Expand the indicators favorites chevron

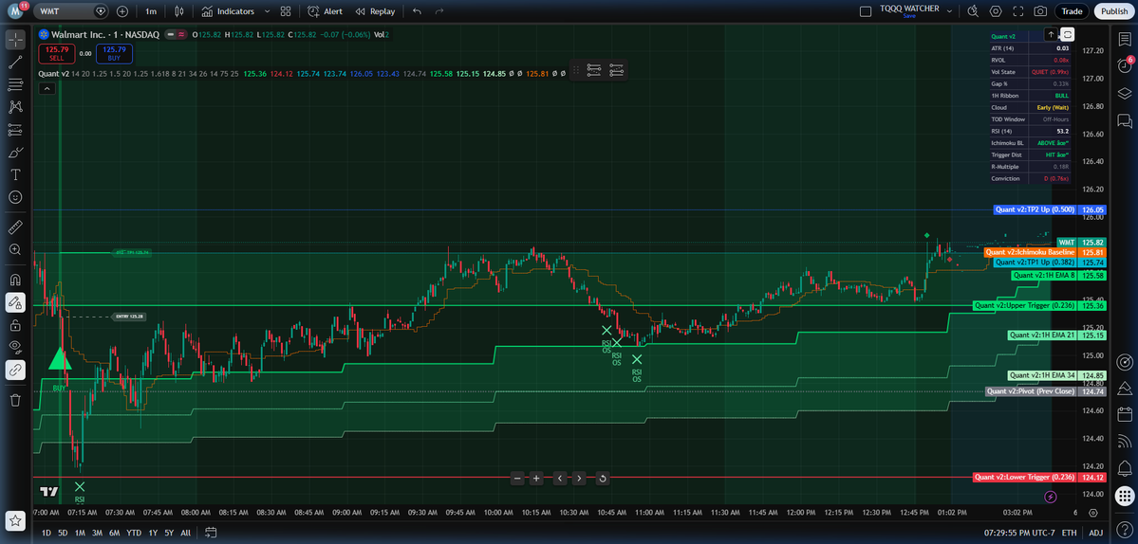(267, 11)
